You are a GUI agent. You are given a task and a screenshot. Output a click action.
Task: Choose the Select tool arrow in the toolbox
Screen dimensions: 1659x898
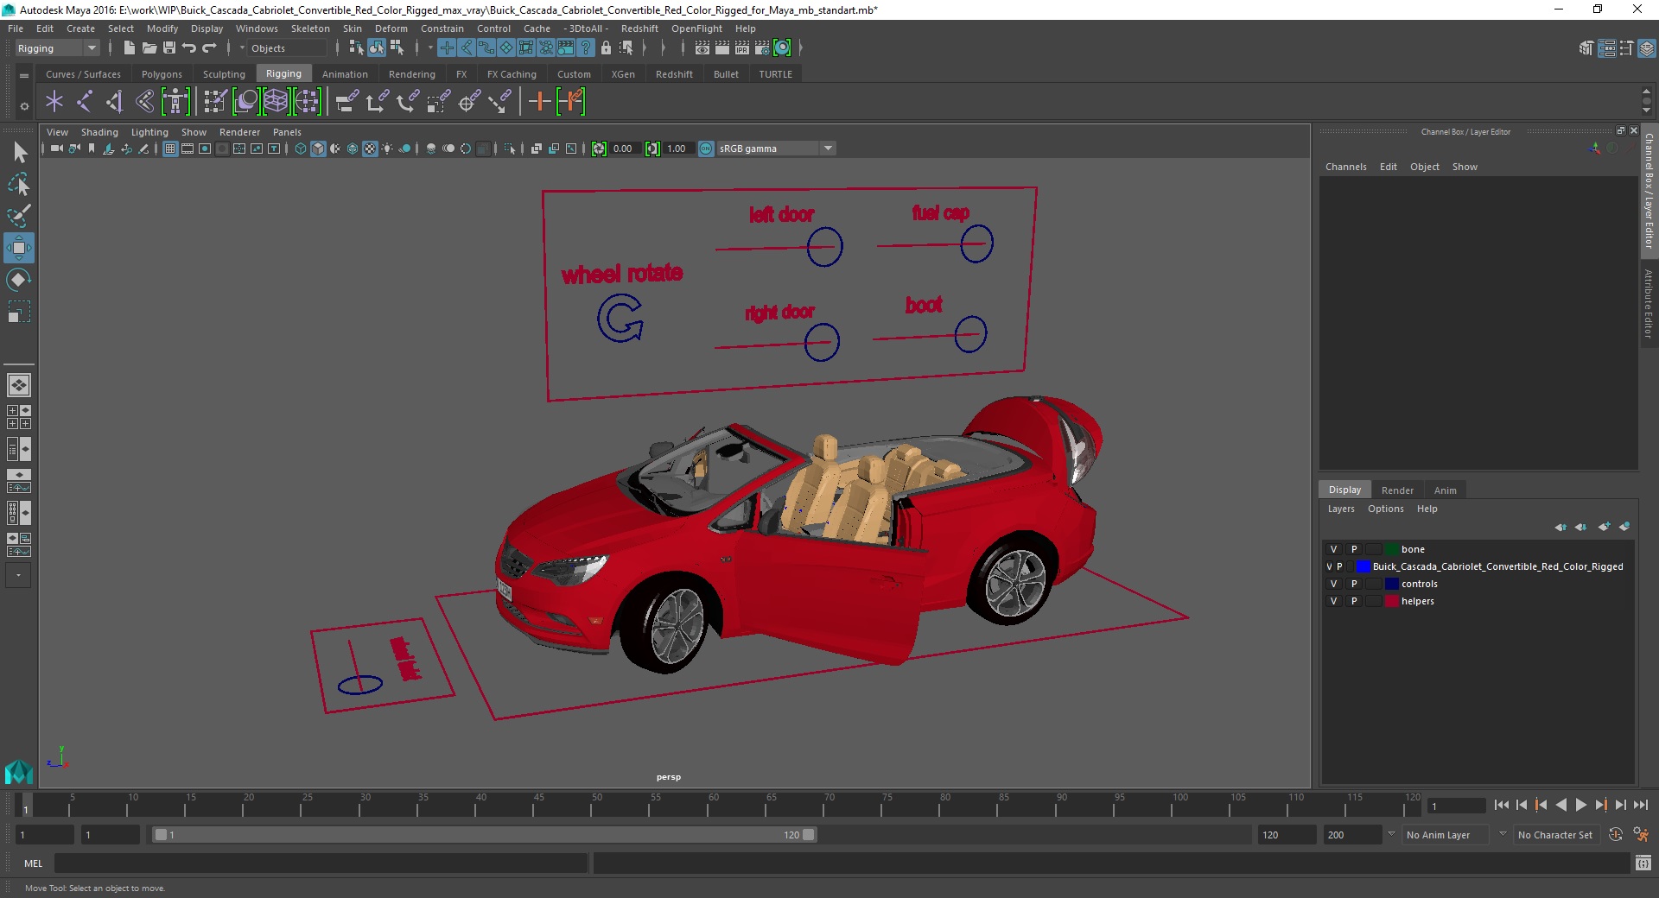19,153
